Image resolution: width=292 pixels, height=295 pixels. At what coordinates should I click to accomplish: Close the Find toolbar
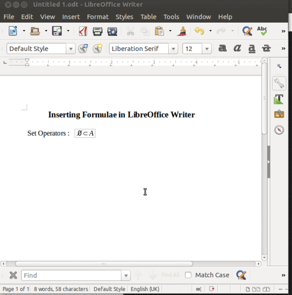[13, 275]
